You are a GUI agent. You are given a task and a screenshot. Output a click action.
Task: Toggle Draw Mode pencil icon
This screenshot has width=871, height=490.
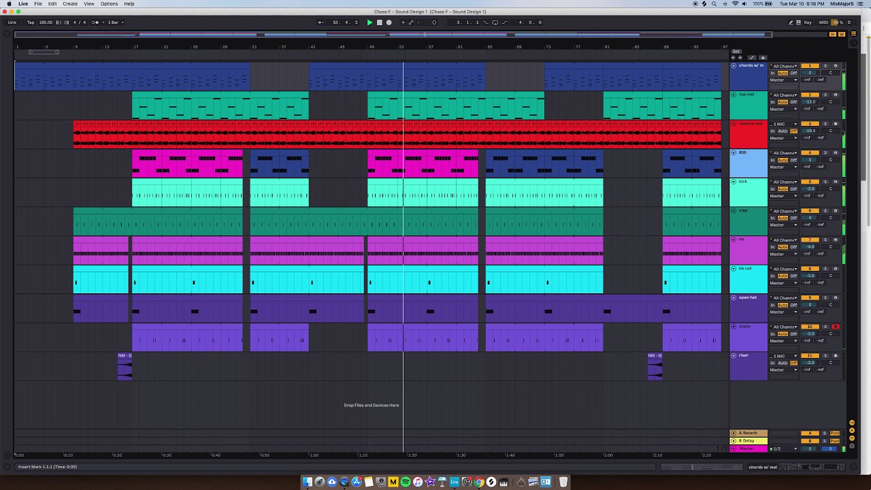791,22
